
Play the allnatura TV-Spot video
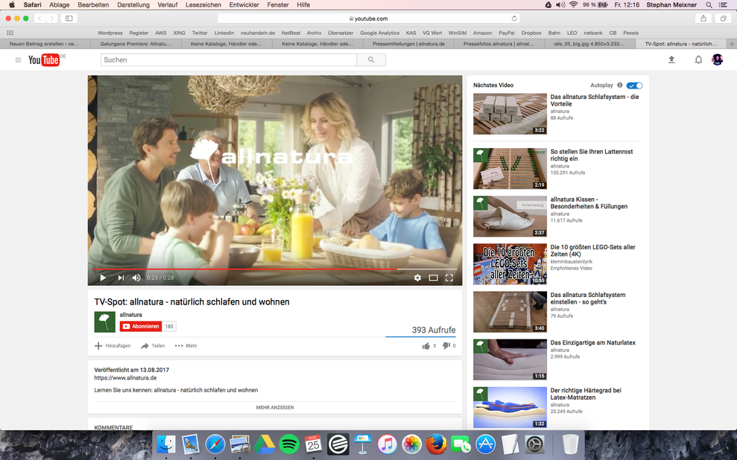point(103,278)
